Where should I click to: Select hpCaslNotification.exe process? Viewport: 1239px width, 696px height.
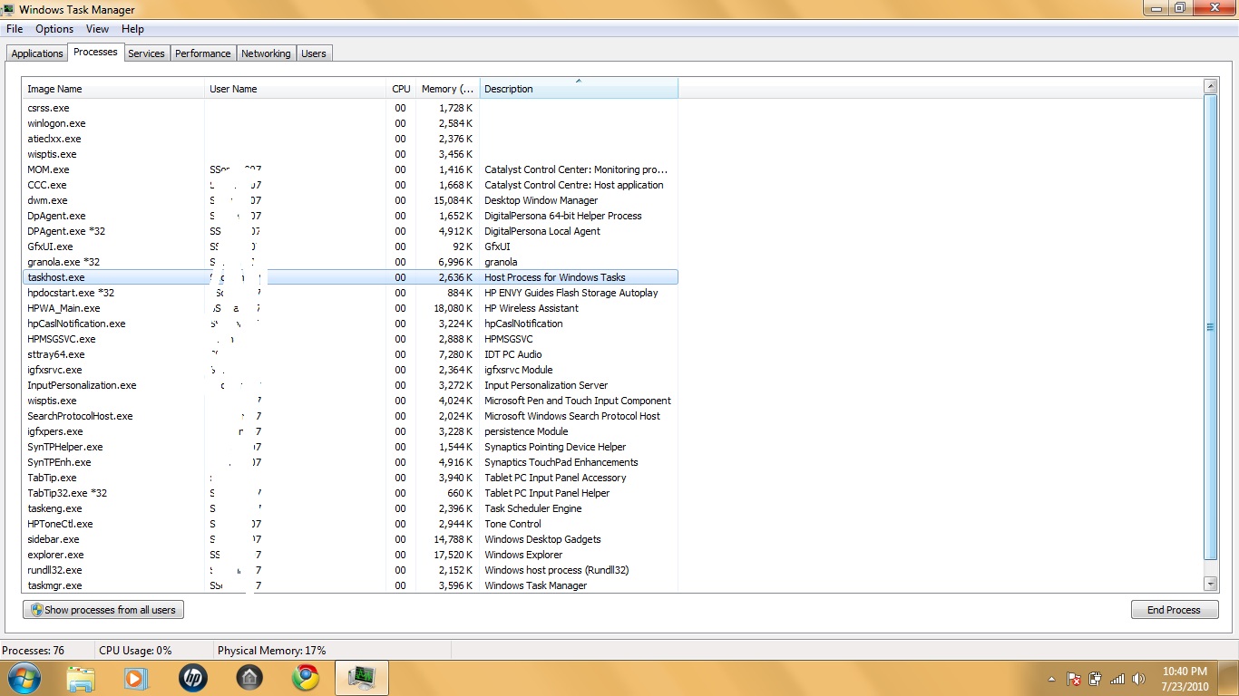pos(350,324)
